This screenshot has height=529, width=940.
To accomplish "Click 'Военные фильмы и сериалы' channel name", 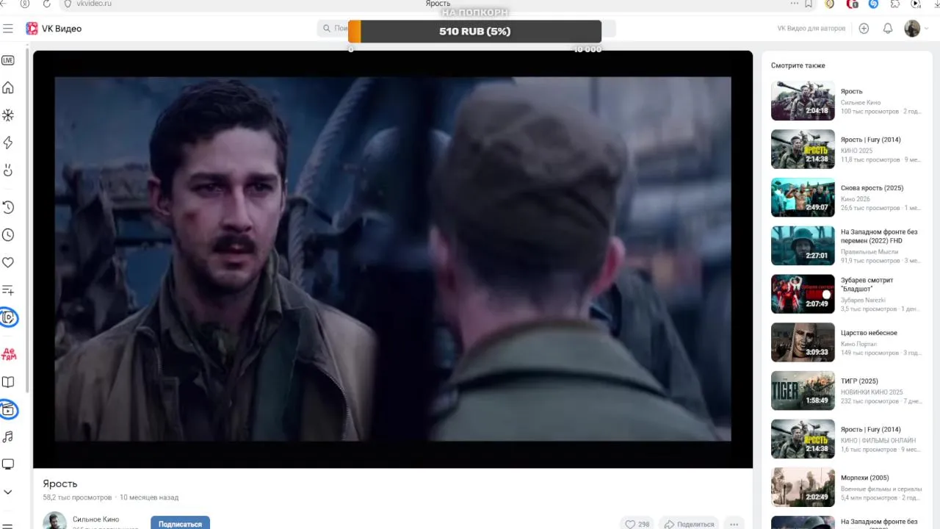I will point(881,489).
